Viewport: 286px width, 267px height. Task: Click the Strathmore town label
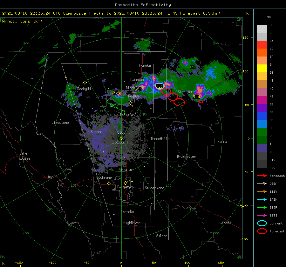154,188
